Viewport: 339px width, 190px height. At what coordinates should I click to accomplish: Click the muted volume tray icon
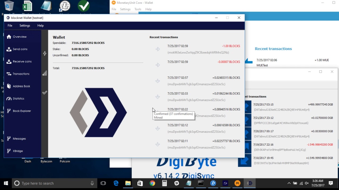coord(307,183)
